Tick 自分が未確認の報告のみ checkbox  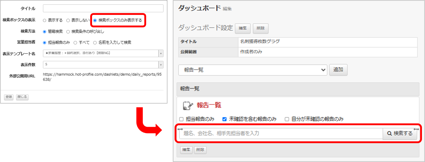pyautogui.click(x=287, y=119)
